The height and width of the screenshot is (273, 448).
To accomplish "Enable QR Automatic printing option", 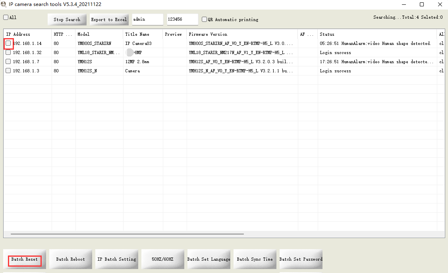I will [204, 19].
